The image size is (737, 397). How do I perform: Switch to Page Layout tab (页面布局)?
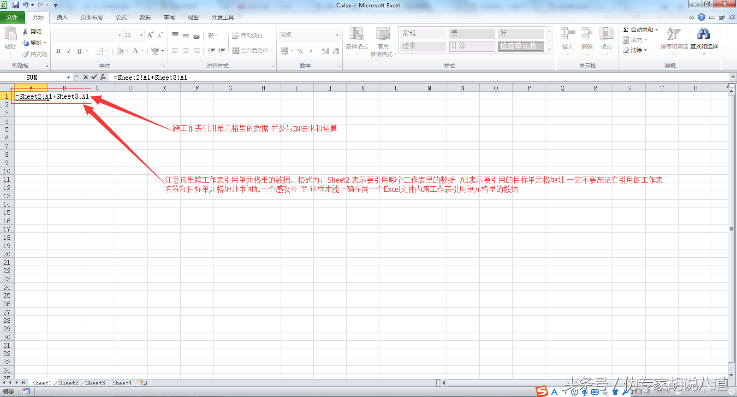coord(92,18)
